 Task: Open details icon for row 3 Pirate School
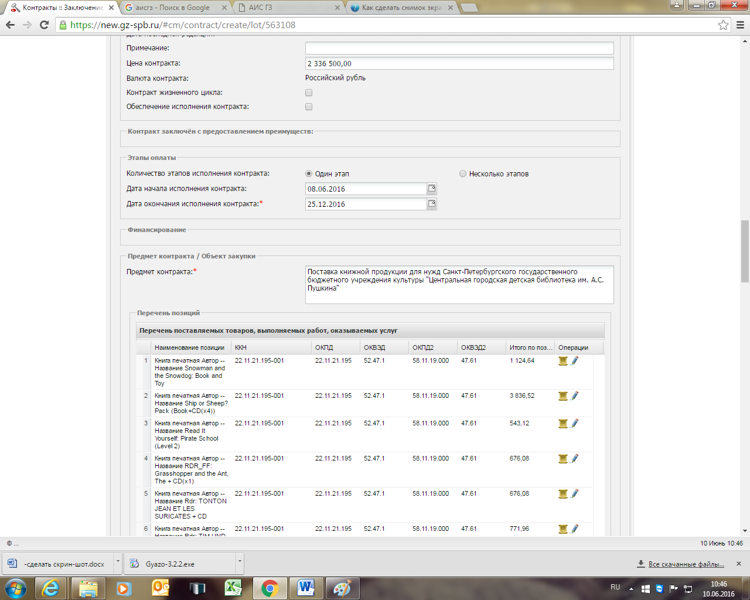pos(563,424)
